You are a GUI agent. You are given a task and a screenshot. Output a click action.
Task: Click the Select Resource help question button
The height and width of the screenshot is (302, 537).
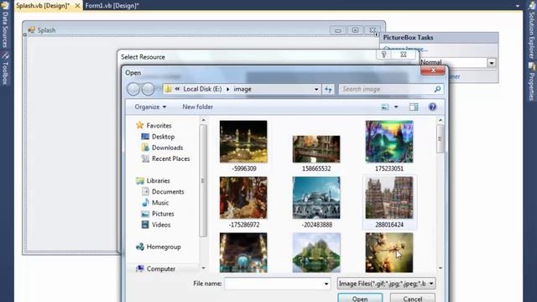pos(383,55)
